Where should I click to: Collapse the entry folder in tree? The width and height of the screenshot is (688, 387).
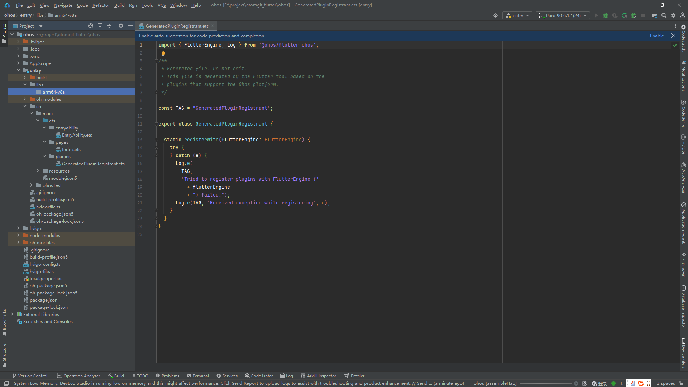tap(18, 70)
